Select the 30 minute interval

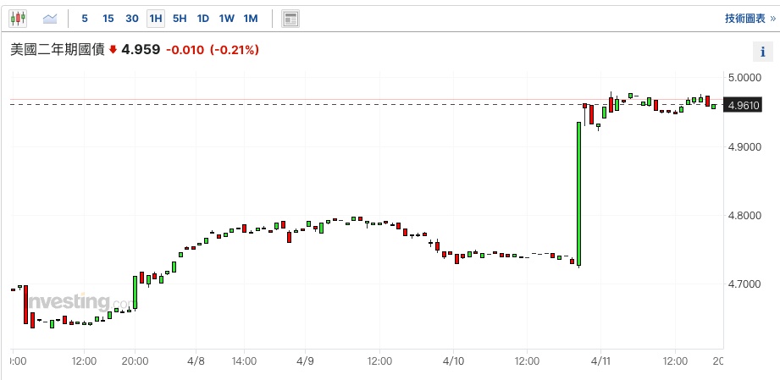[x=131, y=18]
